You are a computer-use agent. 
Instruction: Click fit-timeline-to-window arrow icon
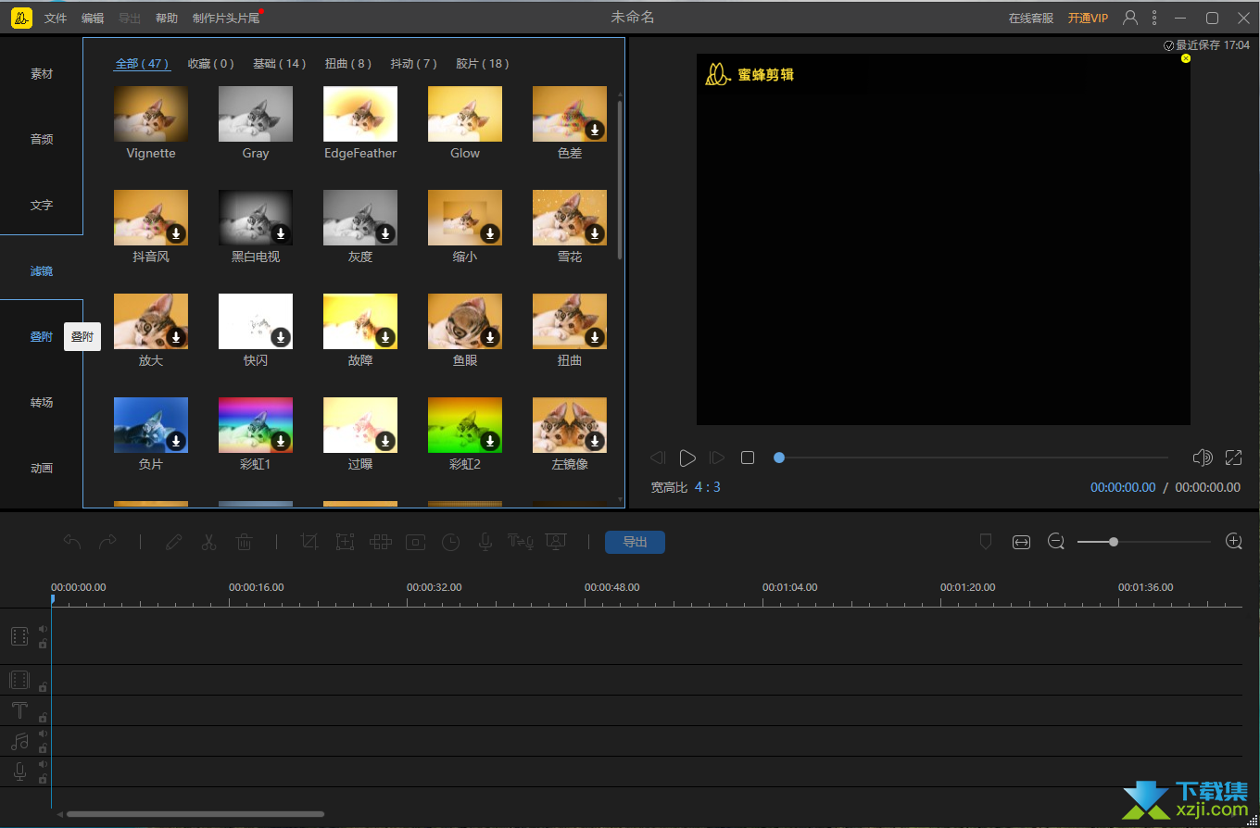click(x=1021, y=542)
